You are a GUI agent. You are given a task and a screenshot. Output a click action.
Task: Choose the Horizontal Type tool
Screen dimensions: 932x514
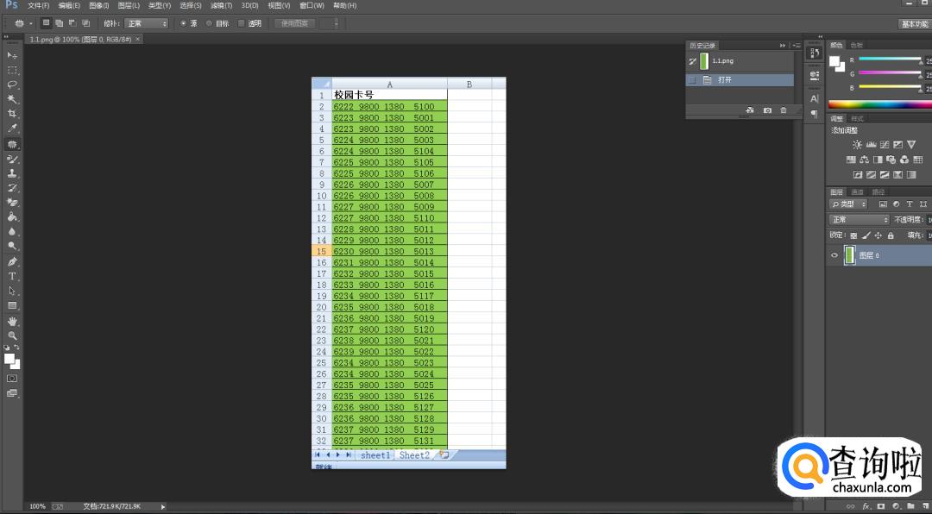click(x=12, y=276)
